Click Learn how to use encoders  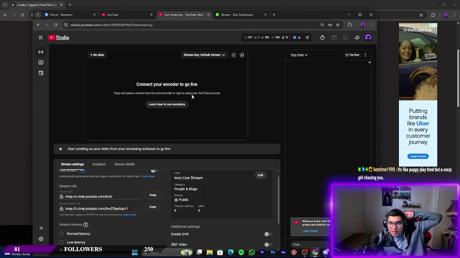[167, 104]
